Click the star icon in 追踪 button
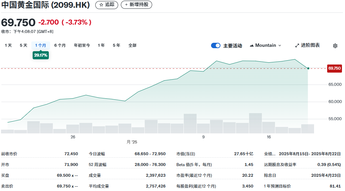The image size is (345, 191). 101,5
